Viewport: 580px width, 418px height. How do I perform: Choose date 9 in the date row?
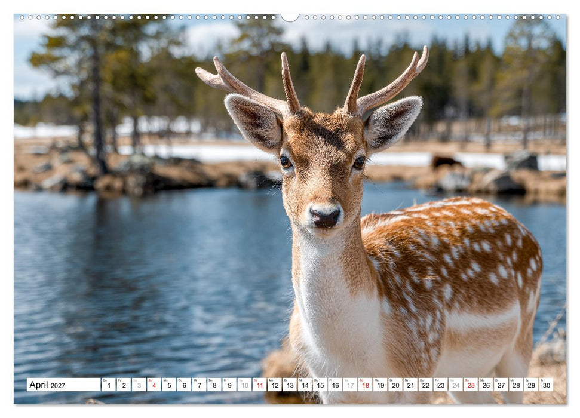tap(229, 385)
